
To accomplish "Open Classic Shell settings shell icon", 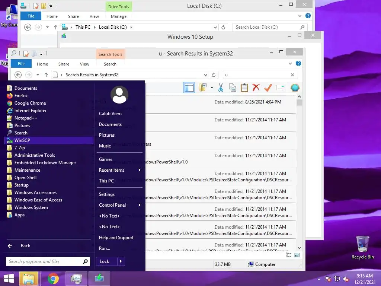I will pos(295,88).
